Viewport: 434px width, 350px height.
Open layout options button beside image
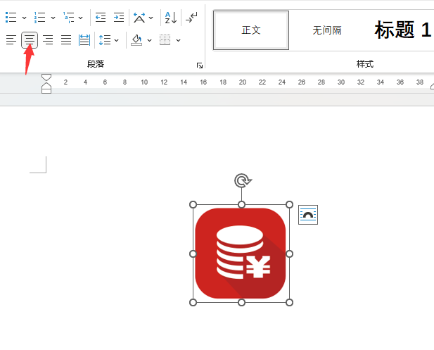pos(308,215)
